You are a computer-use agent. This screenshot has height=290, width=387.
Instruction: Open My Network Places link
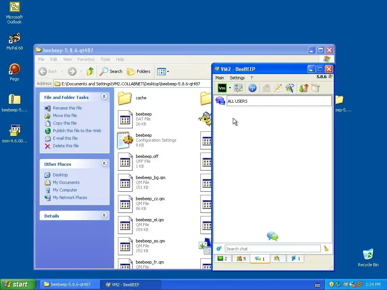pos(70,197)
